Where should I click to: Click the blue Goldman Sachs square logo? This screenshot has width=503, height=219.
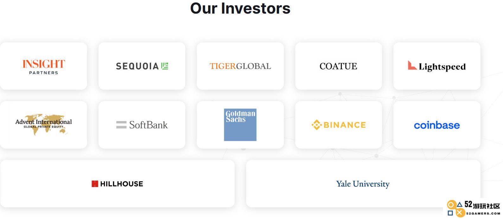(240, 125)
